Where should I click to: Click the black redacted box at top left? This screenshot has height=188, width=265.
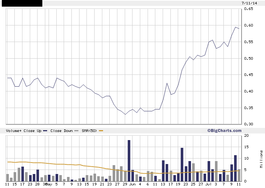pyautogui.click(x=21, y=3)
